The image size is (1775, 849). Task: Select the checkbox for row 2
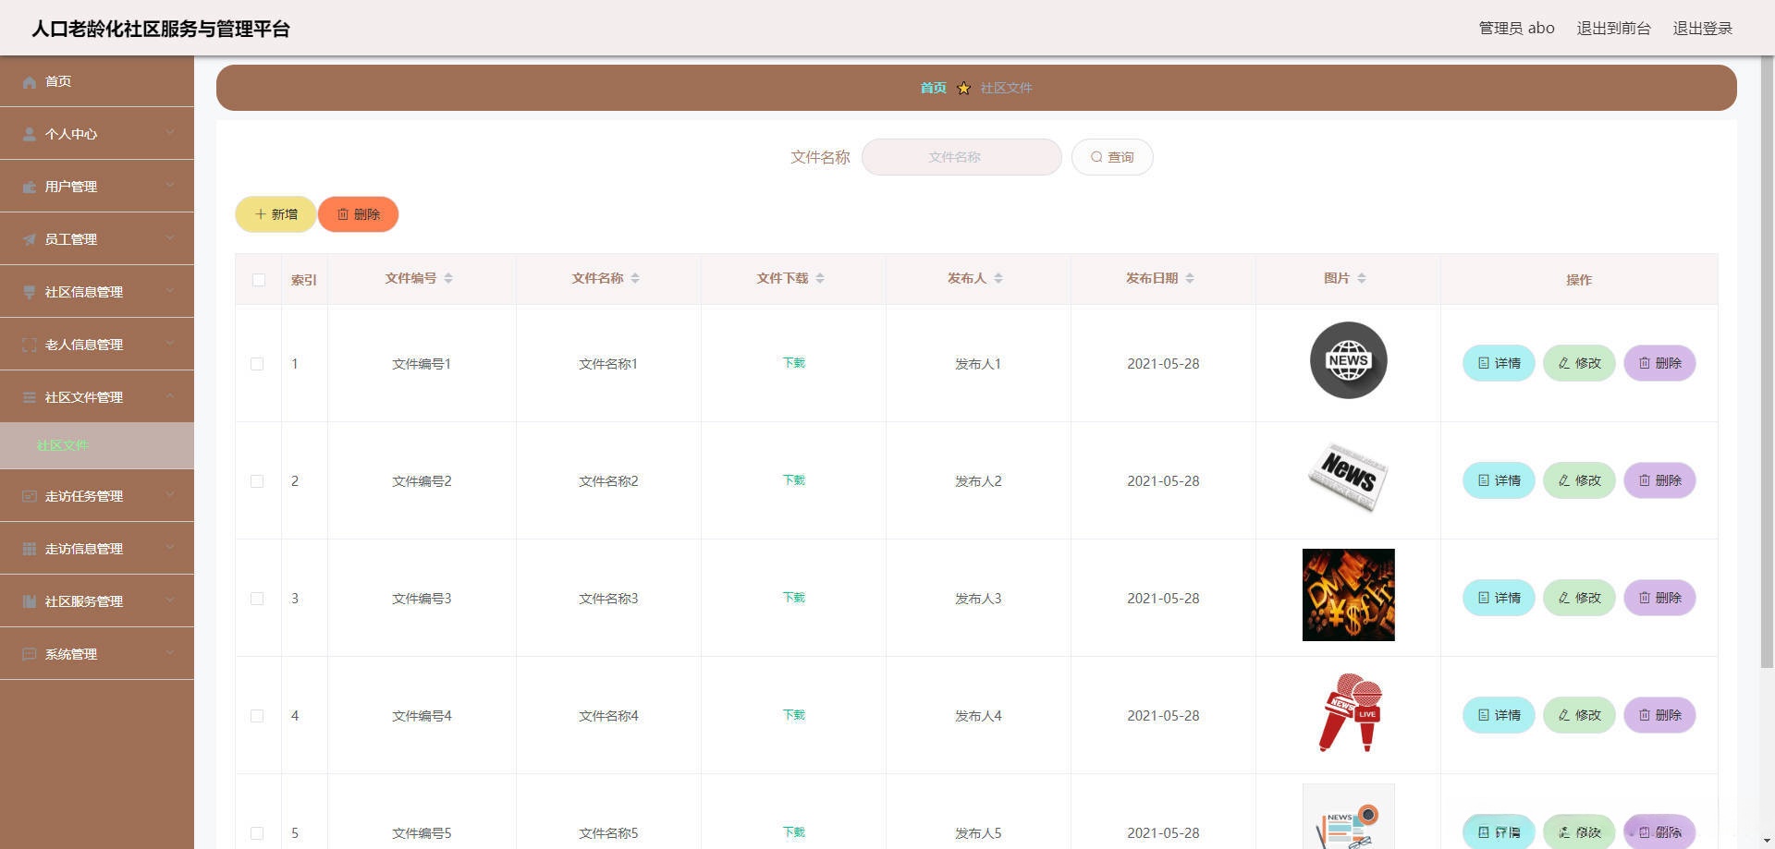pyautogui.click(x=257, y=481)
